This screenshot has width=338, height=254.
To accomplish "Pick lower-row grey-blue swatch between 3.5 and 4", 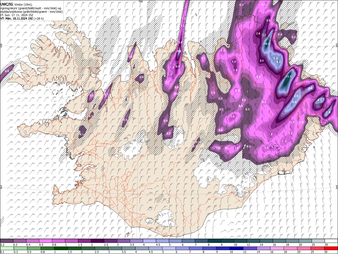I will (x=128, y=248).
